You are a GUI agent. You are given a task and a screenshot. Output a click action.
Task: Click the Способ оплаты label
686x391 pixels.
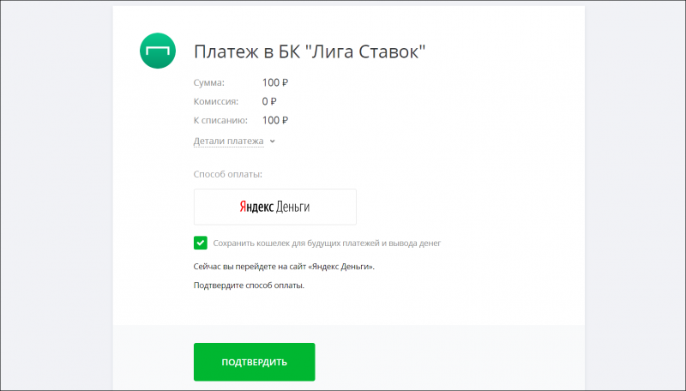pos(228,174)
